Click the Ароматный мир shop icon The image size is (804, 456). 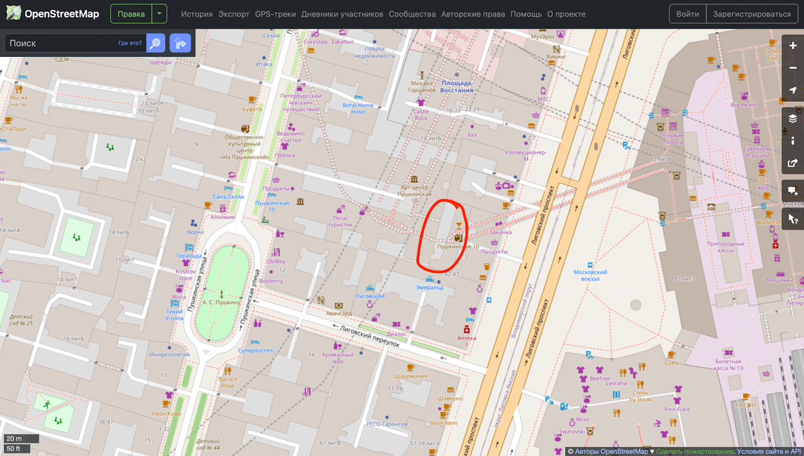click(x=337, y=344)
